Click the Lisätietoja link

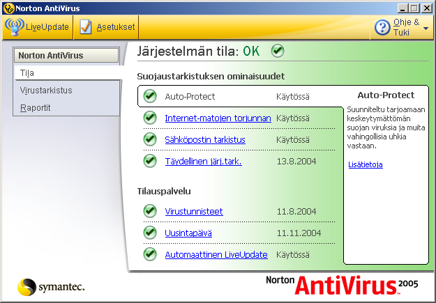pos(366,164)
